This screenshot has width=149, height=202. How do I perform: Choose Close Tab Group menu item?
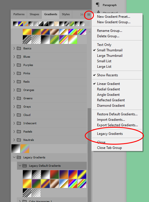109,148
